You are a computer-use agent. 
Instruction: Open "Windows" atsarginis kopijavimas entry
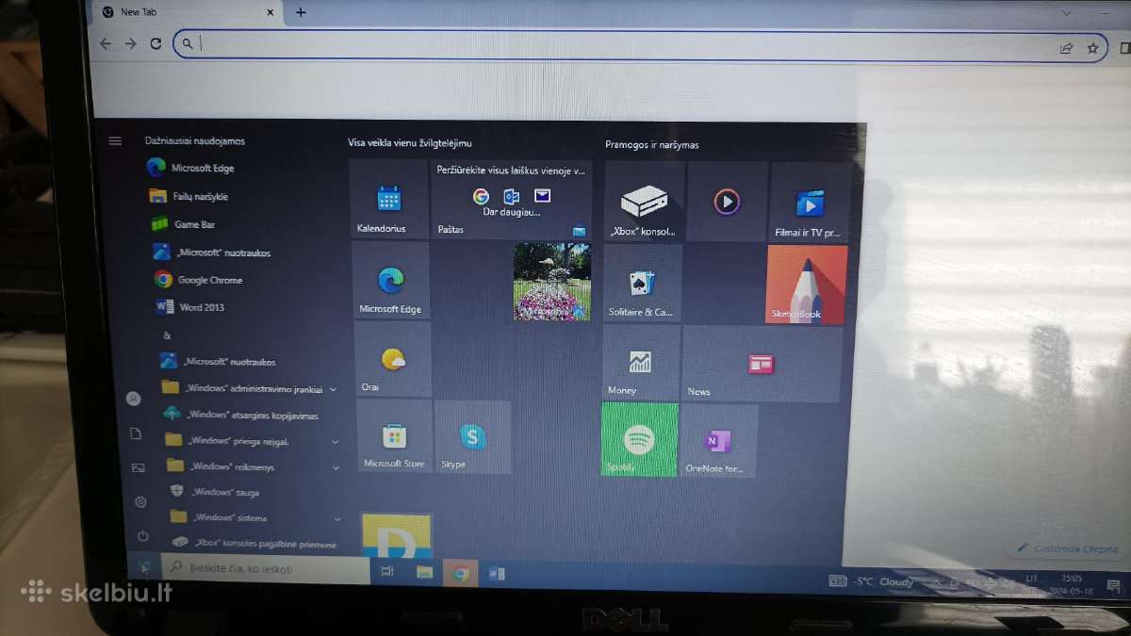pos(243,415)
